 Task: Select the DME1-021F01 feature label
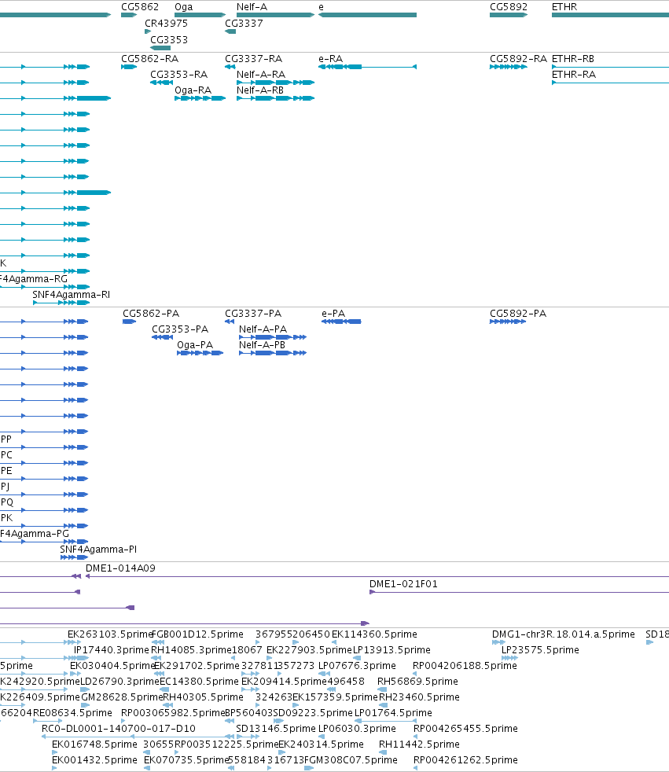pos(403,584)
